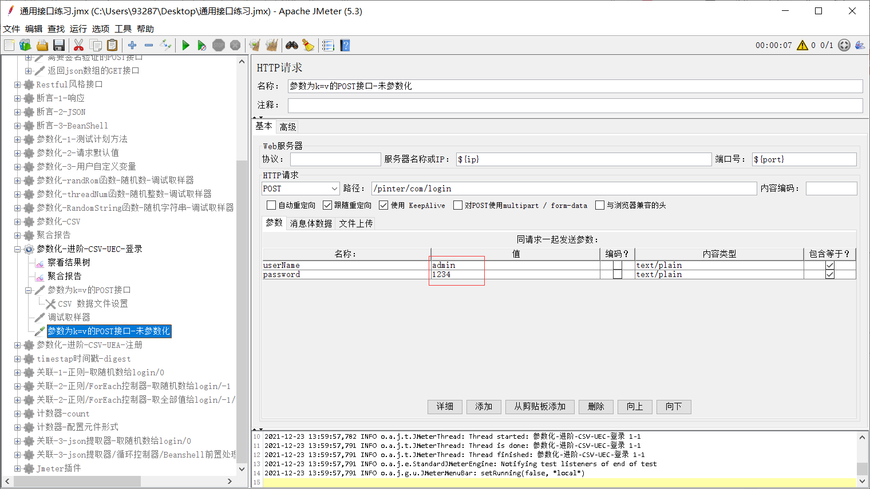Click the 删除 button
This screenshot has width=870, height=489.
pyautogui.click(x=596, y=407)
